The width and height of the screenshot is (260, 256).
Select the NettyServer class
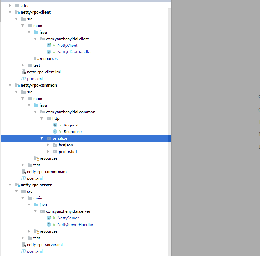pyautogui.click(x=68, y=218)
